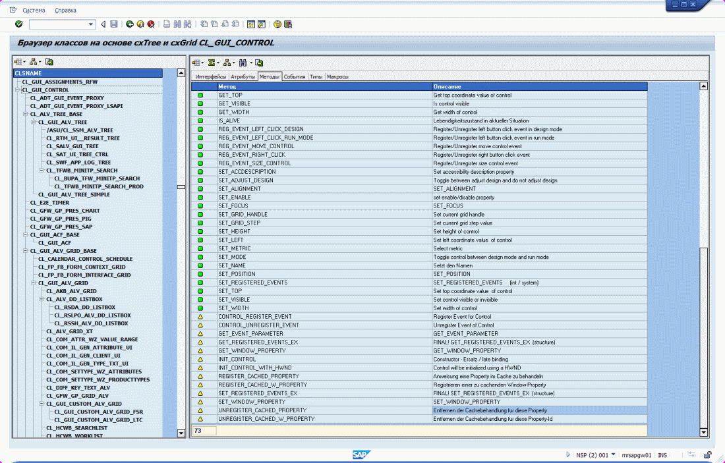Click the lock icon at the status bar's right end

coord(707,454)
